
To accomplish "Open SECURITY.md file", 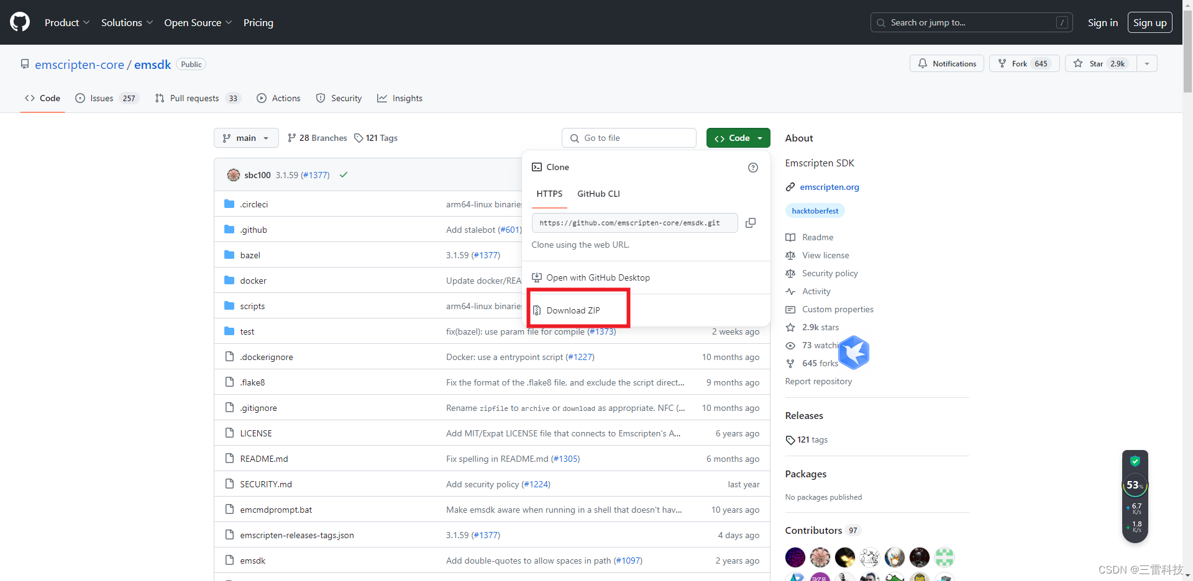I will pyautogui.click(x=266, y=484).
